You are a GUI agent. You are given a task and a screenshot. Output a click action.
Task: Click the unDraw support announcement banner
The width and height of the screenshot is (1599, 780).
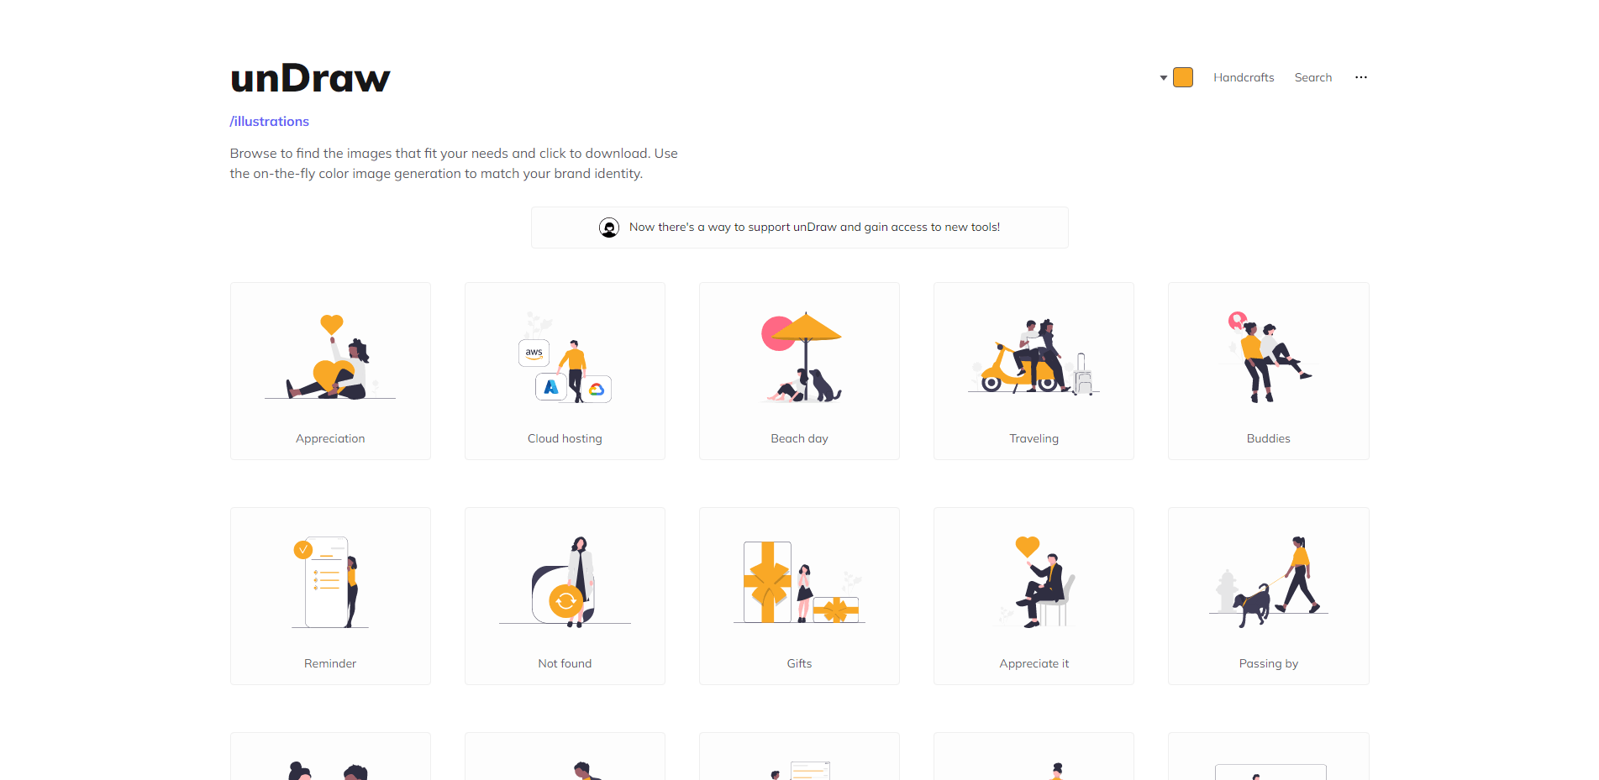(x=800, y=228)
